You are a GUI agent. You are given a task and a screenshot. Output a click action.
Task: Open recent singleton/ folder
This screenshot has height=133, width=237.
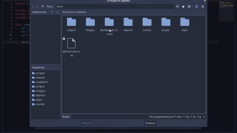tap(40, 82)
